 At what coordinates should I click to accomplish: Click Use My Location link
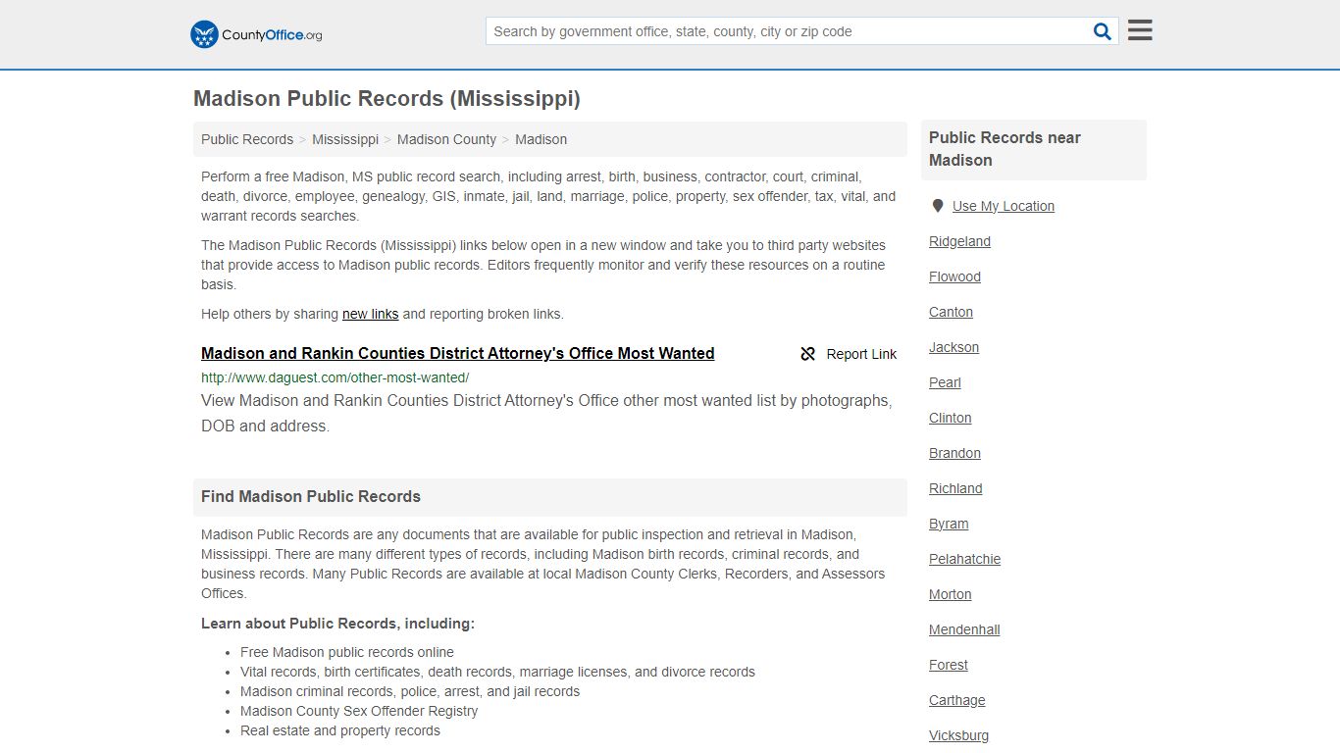coord(1004,206)
